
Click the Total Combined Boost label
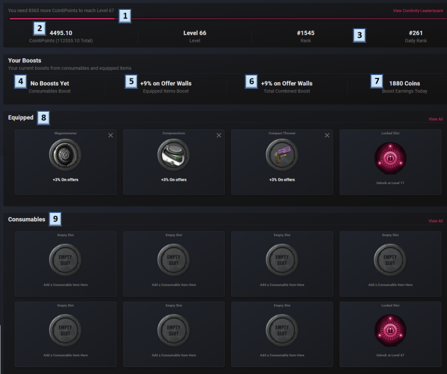[286, 91]
